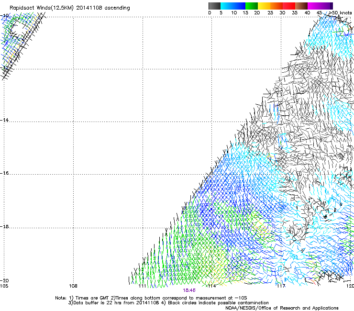The height and width of the screenshot is (311, 354).
Task: Click the -18 latitude axis label
Action: [4, 226]
